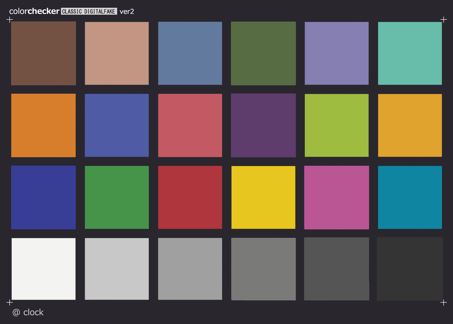Click the lavender purple swatch
Screen dimensions: 453x324
[x=337, y=53]
